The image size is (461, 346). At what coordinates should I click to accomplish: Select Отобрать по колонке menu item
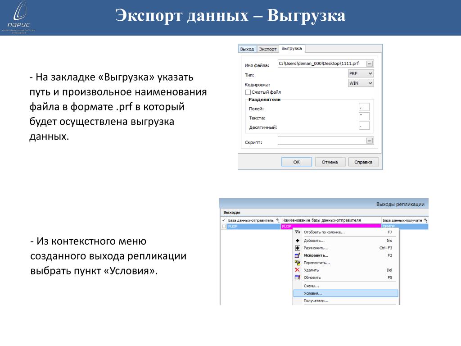[346, 232]
